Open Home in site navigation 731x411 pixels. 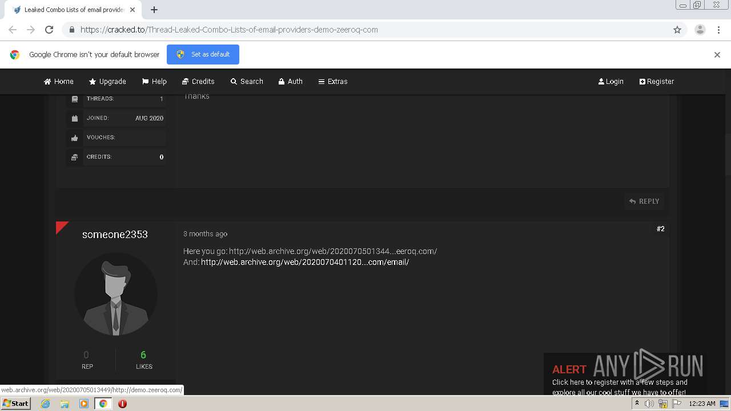59,82
